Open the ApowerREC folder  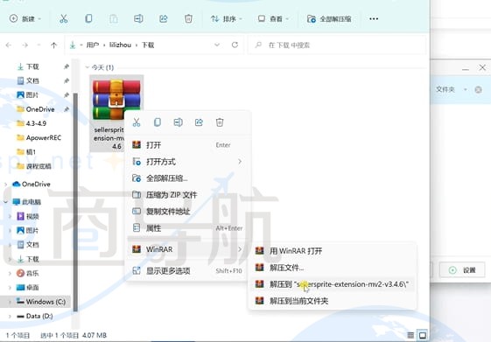pyautogui.click(x=43, y=137)
